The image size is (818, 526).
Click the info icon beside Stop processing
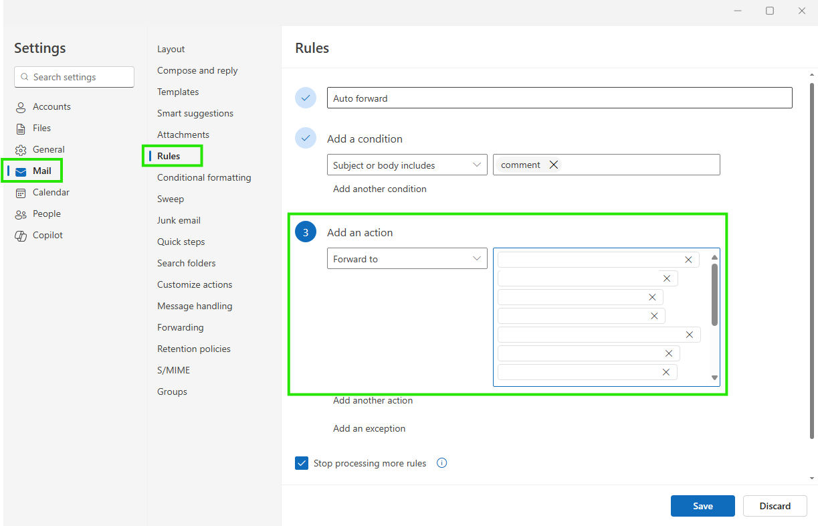point(441,463)
